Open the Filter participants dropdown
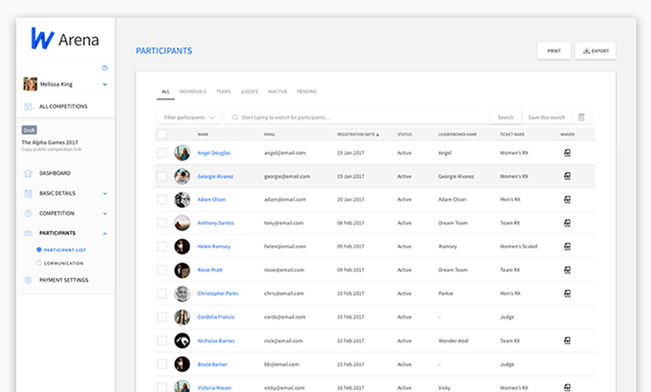This screenshot has width=651, height=392. click(x=189, y=118)
